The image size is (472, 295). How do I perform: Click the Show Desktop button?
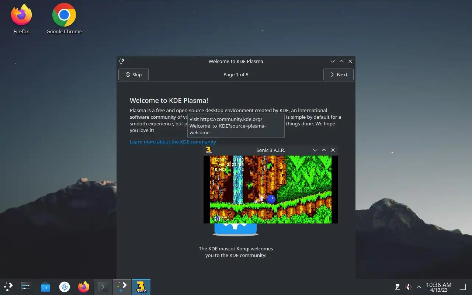point(463,287)
